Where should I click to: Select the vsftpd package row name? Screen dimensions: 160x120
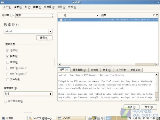pos(68,20)
